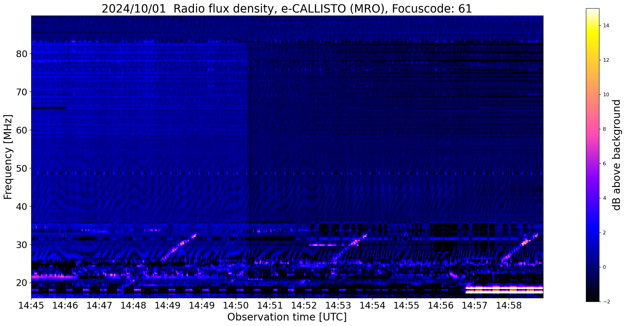Click the 14:57 time tick label

(x=474, y=305)
